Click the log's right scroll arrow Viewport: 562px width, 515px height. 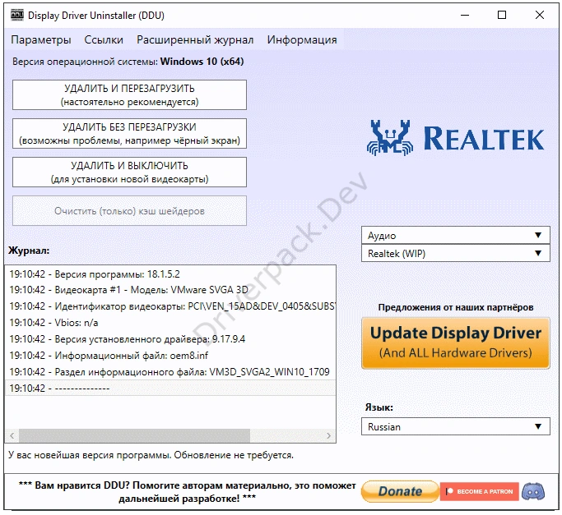(328, 435)
